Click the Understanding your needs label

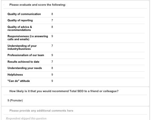[x=25, y=68]
